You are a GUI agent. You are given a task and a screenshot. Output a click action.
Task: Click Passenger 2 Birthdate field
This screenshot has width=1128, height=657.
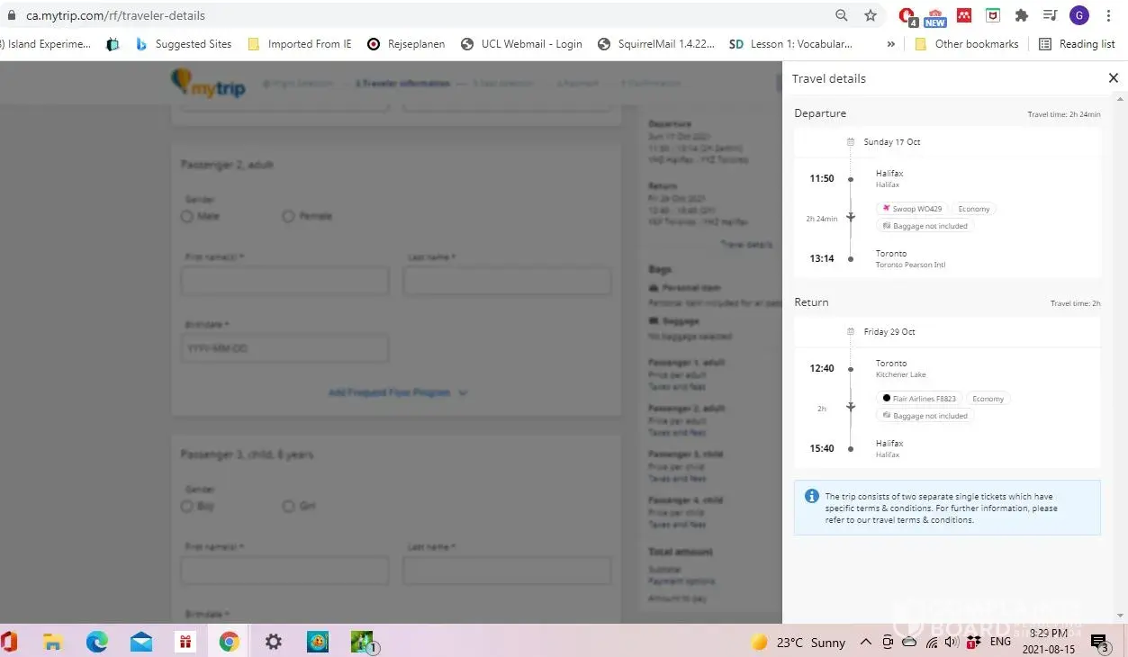click(284, 348)
